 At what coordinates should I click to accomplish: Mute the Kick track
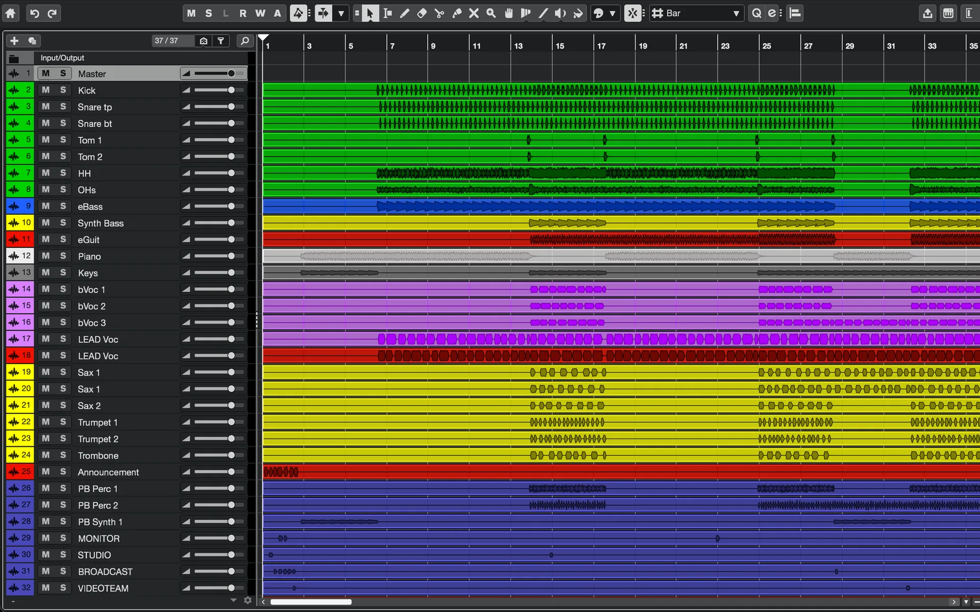[46, 90]
